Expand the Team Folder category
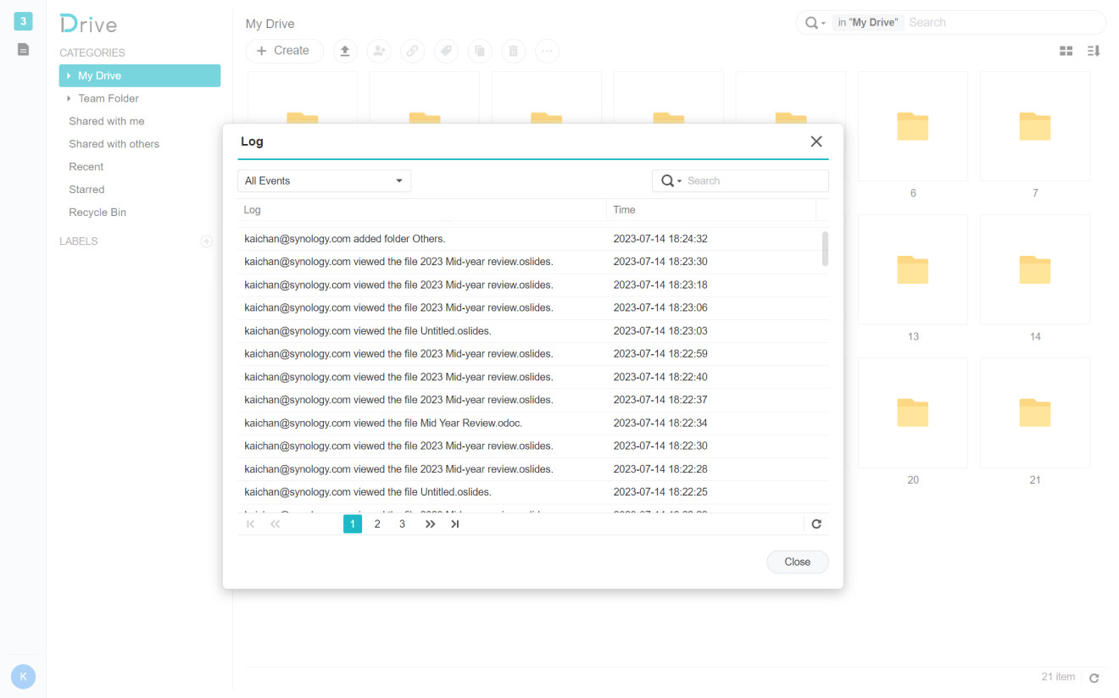 tap(69, 98)
